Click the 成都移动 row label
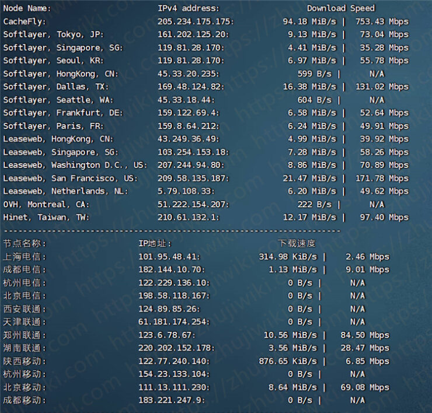 (25, 401)
